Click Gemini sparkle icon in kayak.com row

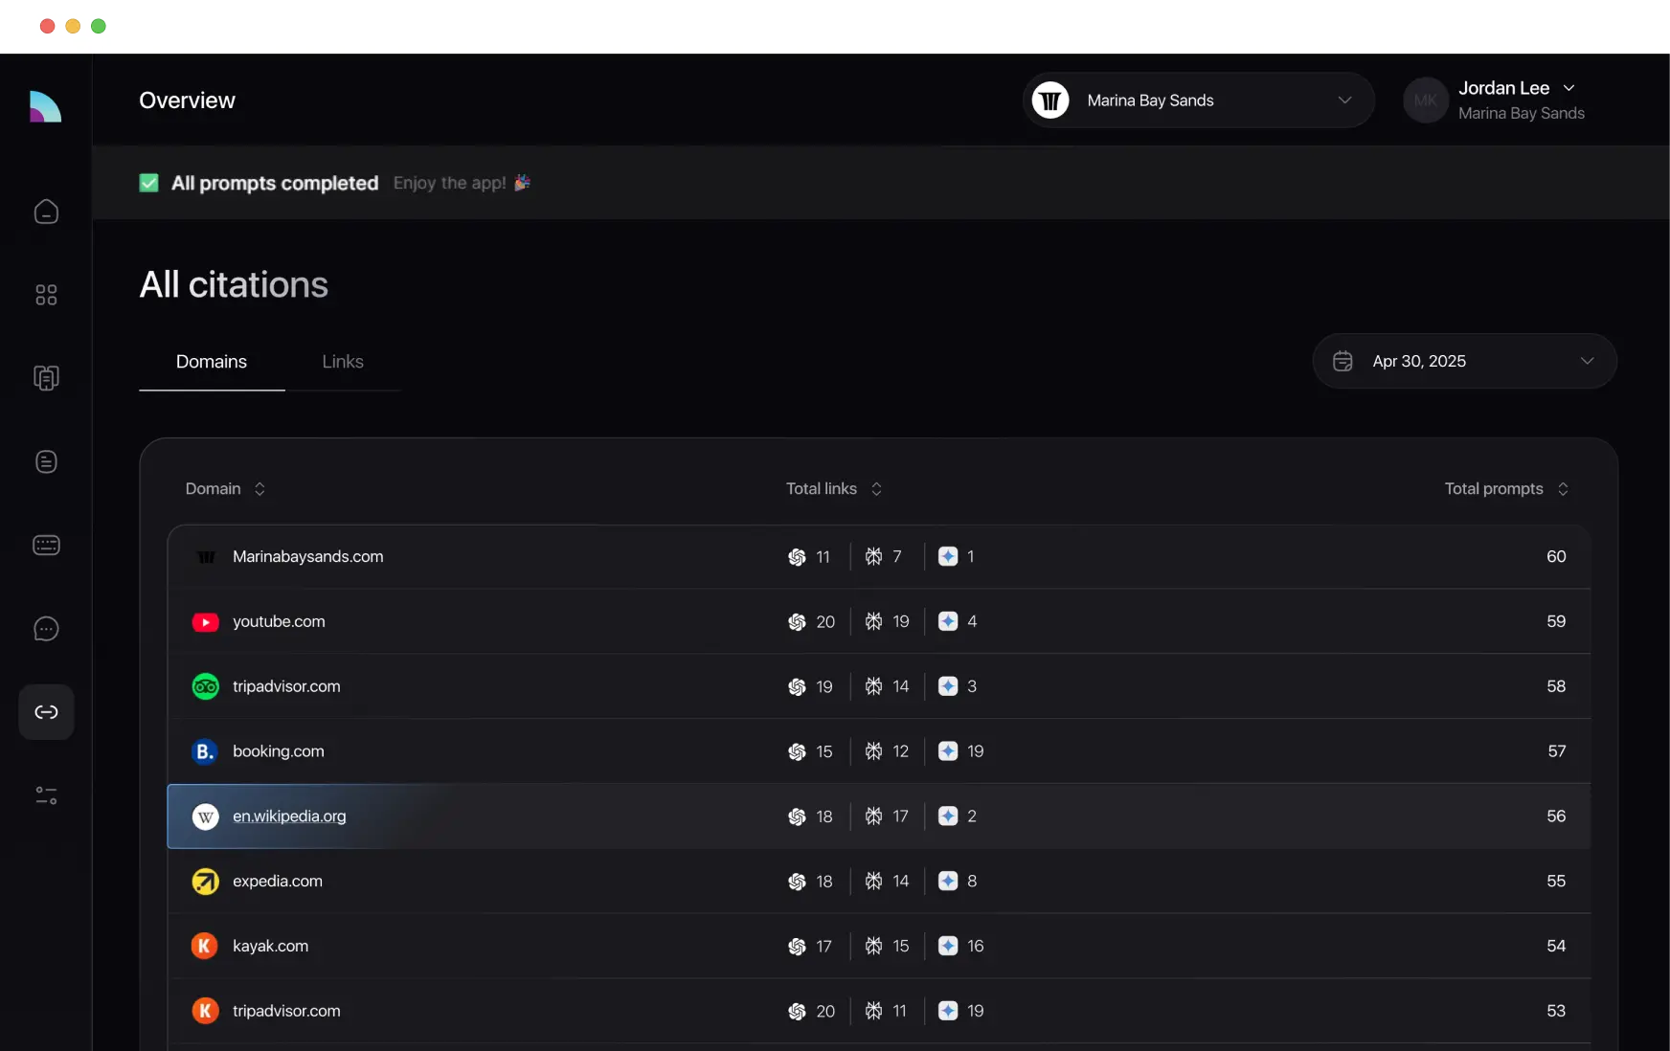[948, 946]
